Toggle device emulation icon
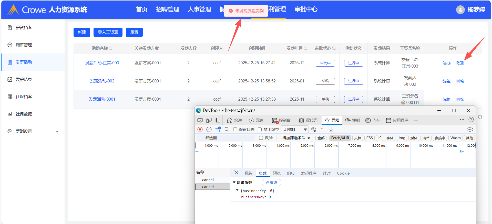 point(209,120)
